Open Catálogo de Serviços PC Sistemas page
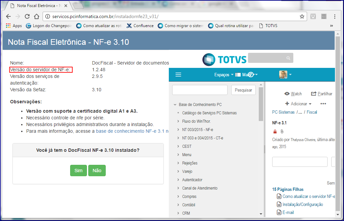Screen dimensions: 344x221 coord(209,113)
